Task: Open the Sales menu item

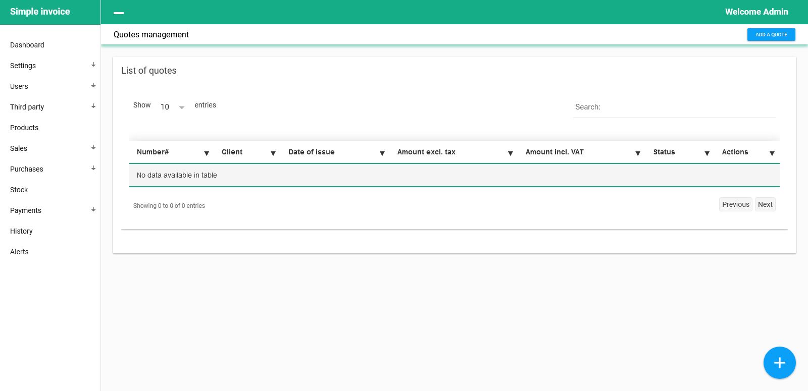Action: point(19,148)
